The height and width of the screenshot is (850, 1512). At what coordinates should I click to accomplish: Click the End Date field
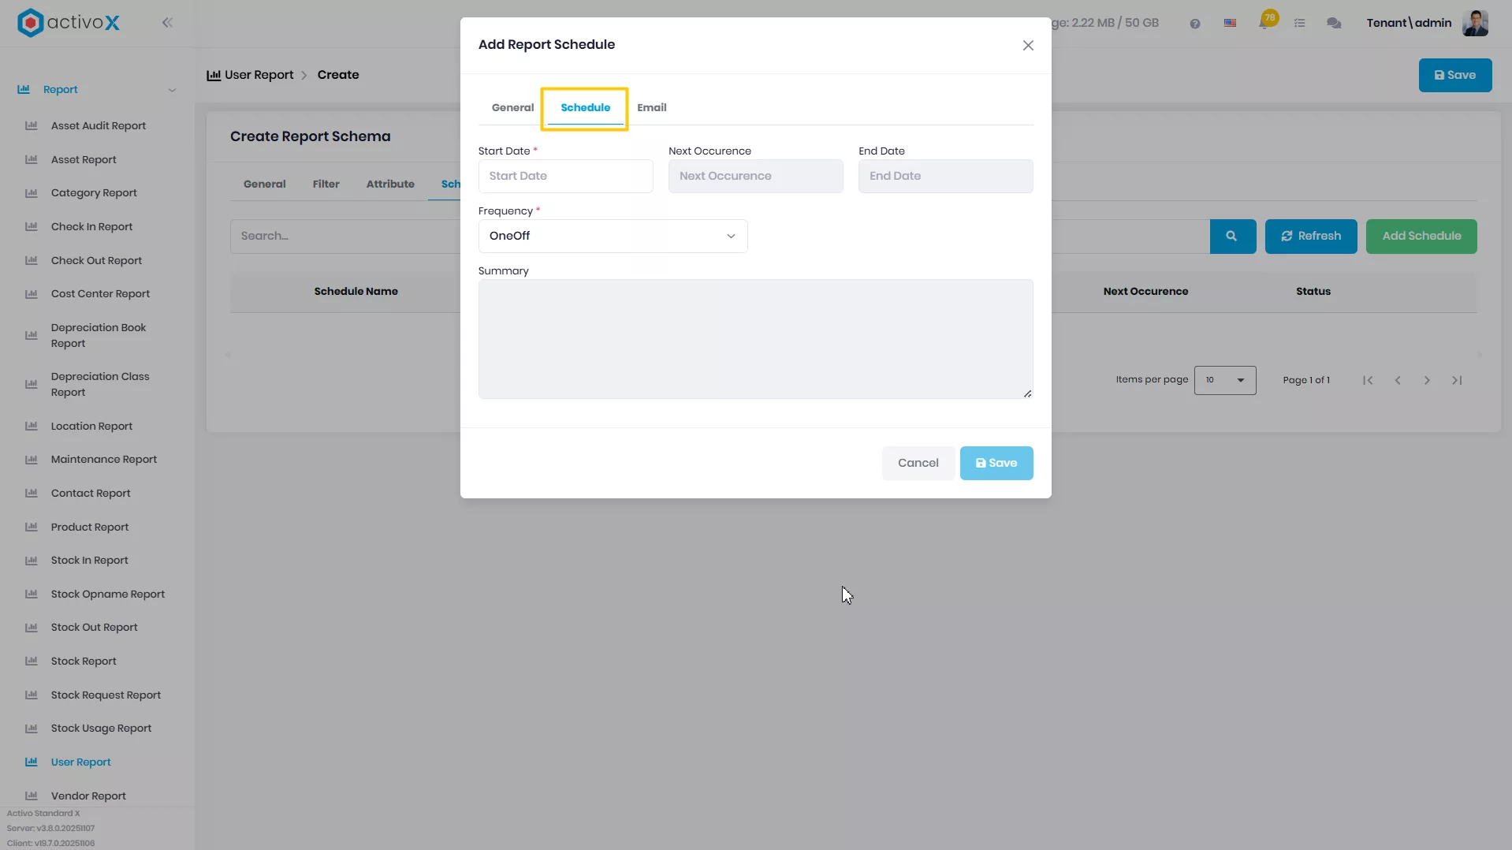[945, 177]
